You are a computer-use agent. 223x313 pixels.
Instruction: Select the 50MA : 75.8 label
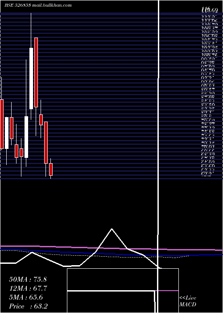(x=28, y=279)
